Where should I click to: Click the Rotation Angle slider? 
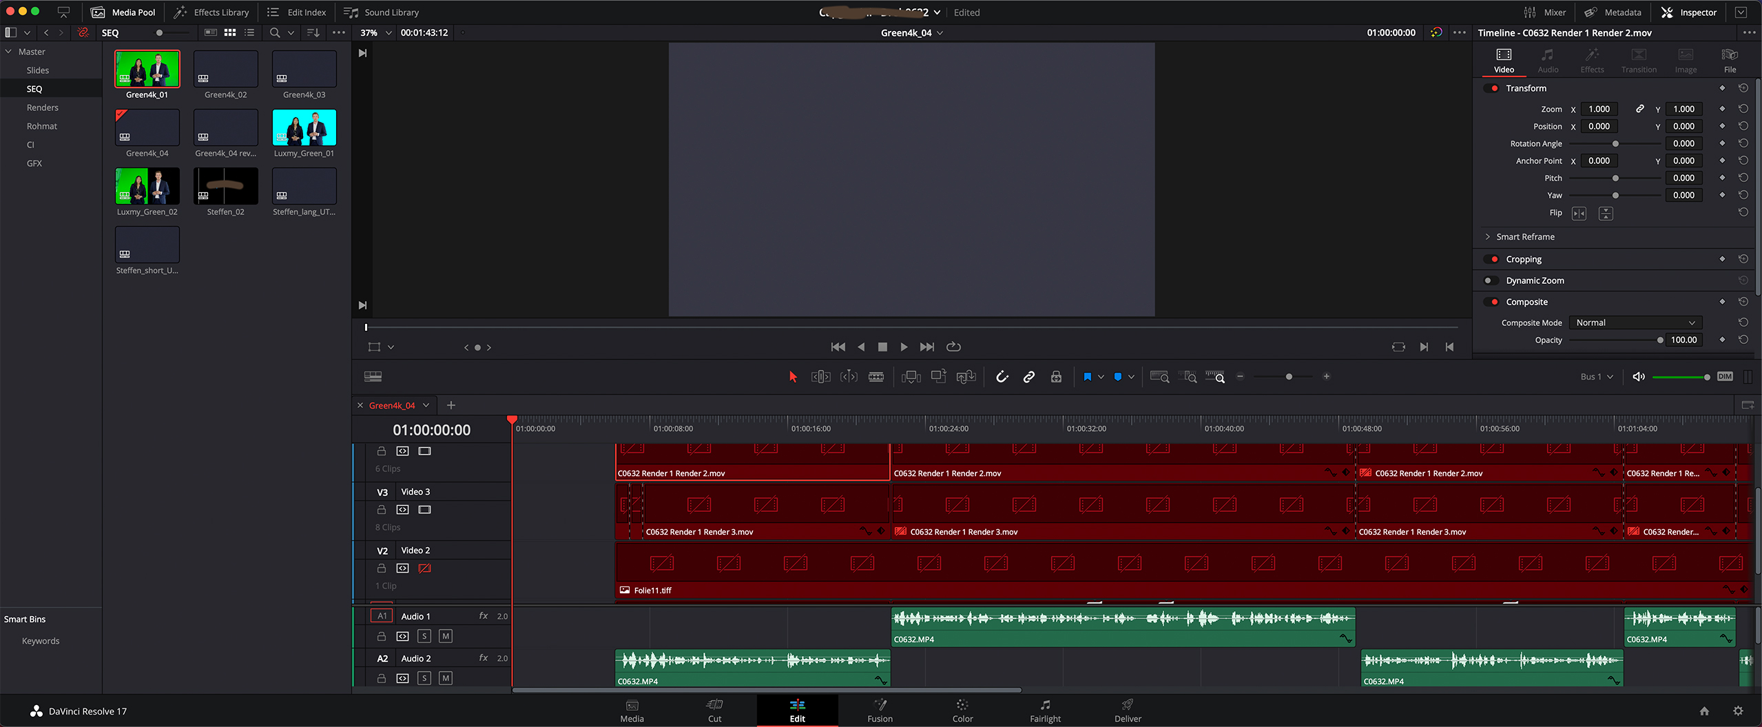coord(1615,144)
